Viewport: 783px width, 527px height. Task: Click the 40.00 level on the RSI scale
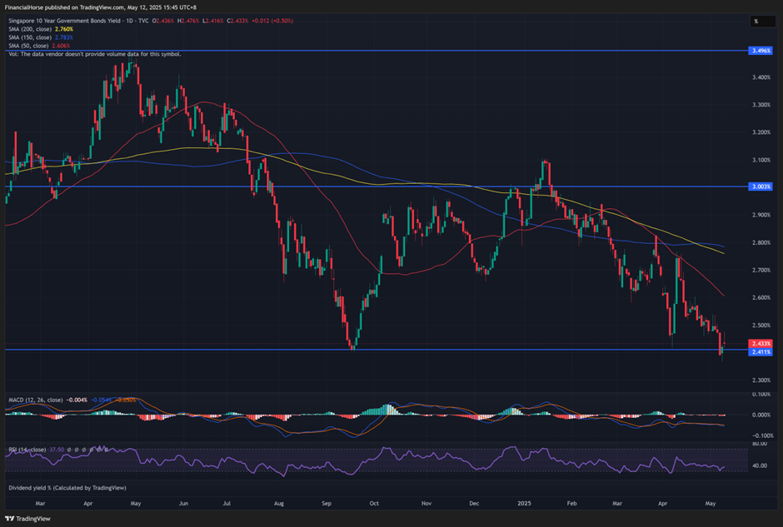[760, 466]
